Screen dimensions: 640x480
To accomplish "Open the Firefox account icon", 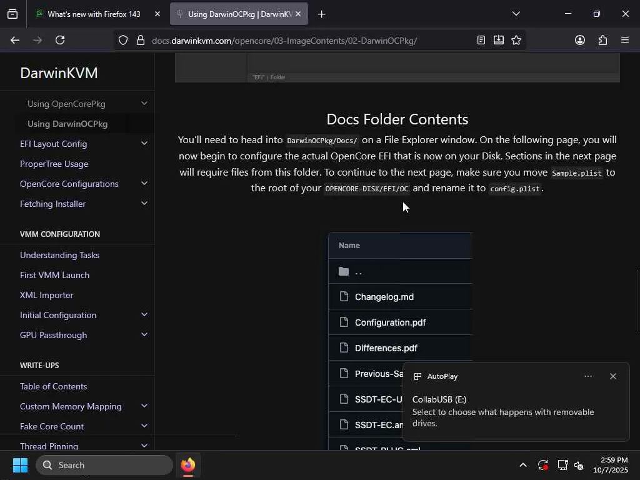I will pos(580,40).
